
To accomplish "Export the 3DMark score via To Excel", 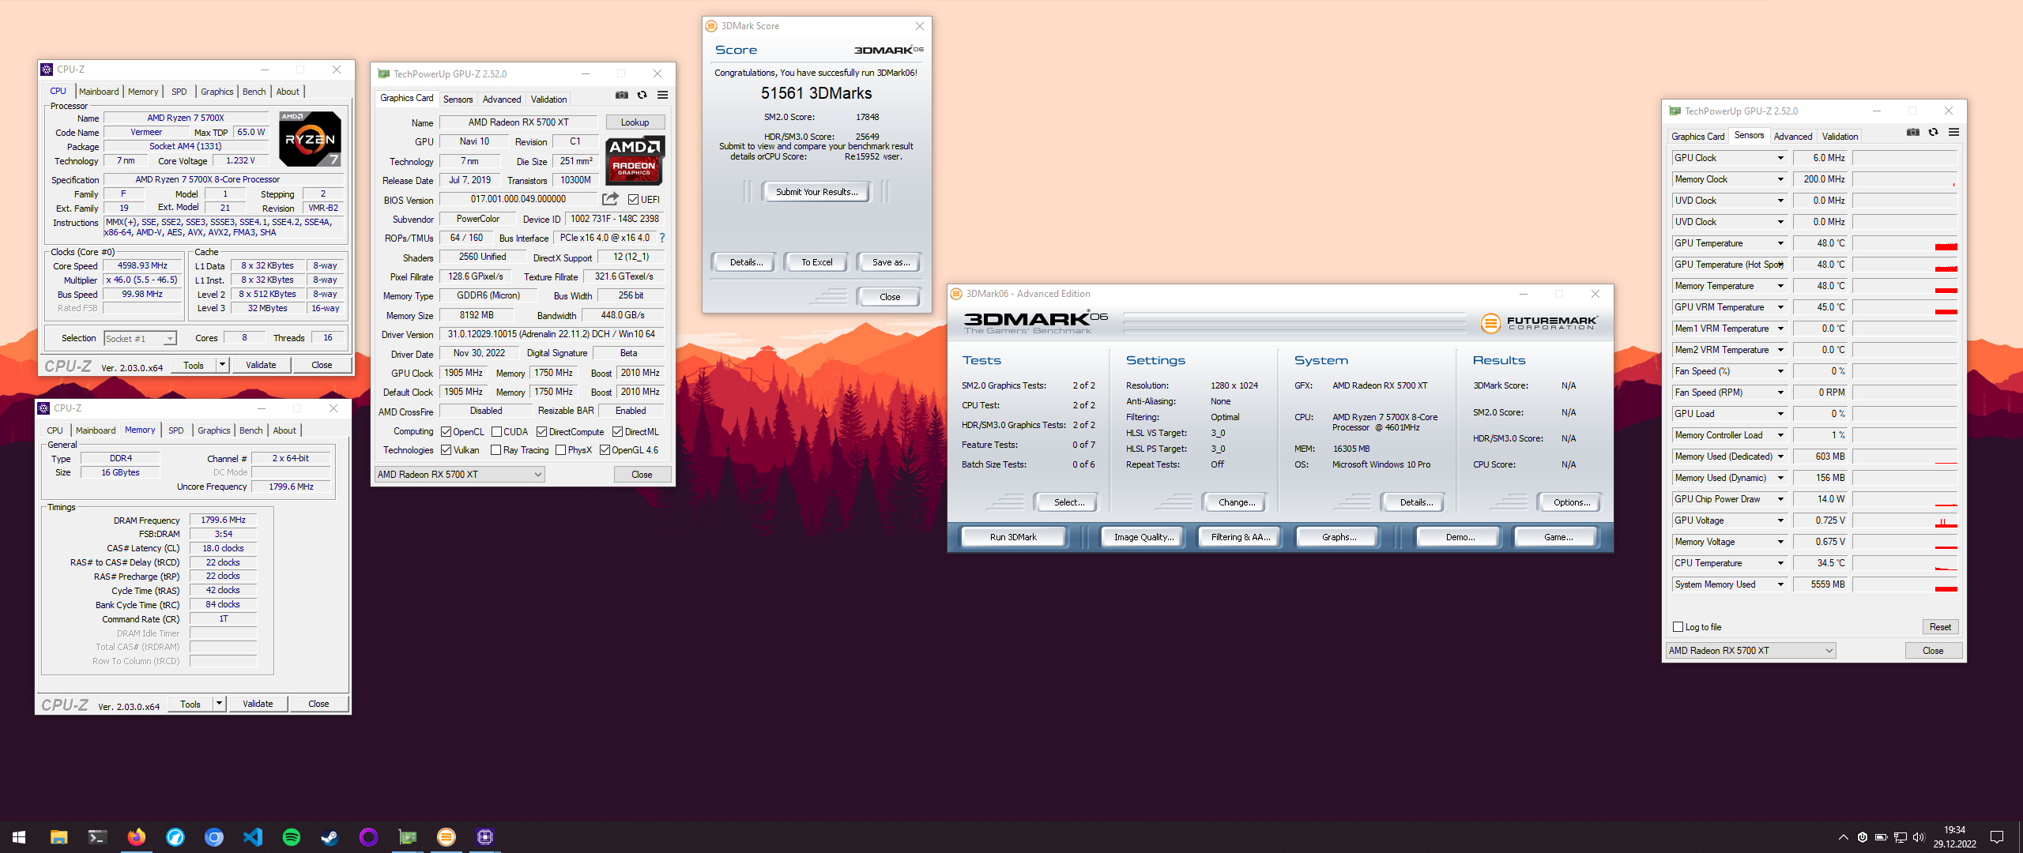I will click(x=816, y=262).
